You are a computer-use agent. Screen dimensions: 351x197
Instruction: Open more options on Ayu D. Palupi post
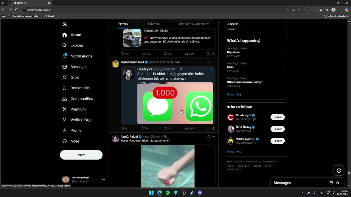point(214,137)
